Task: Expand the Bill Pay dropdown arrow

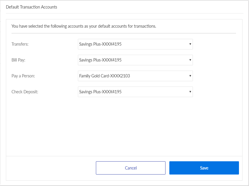Action: click(x=190, y=60)
